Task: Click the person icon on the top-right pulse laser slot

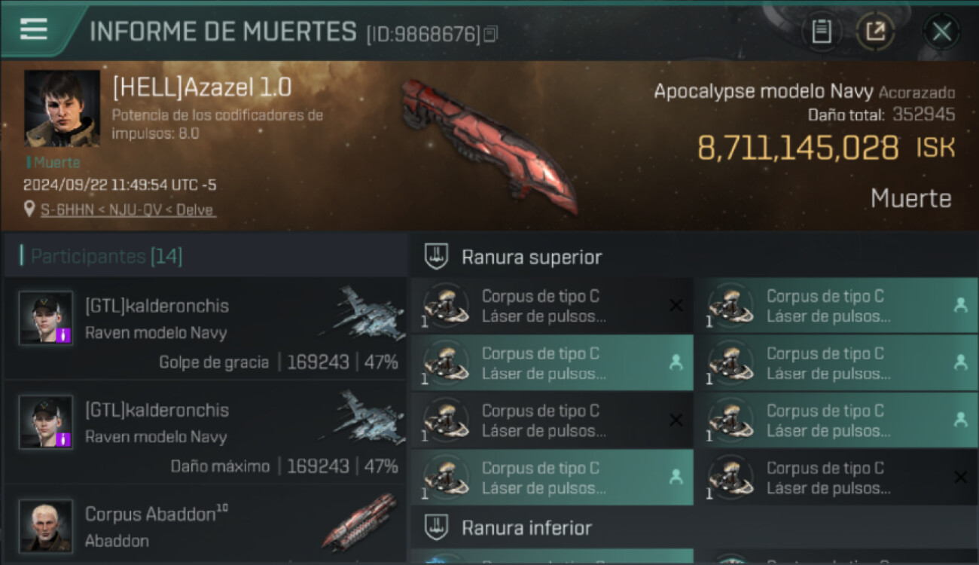Action: coord(960,305)
